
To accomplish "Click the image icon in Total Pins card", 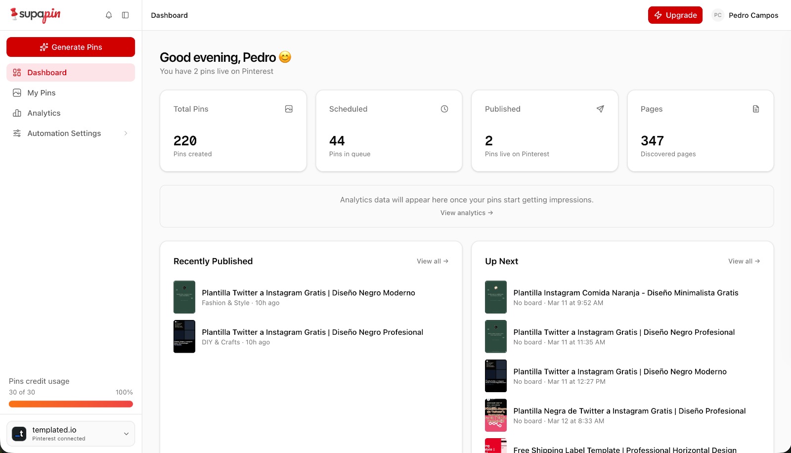I will (x=289, y=109).
